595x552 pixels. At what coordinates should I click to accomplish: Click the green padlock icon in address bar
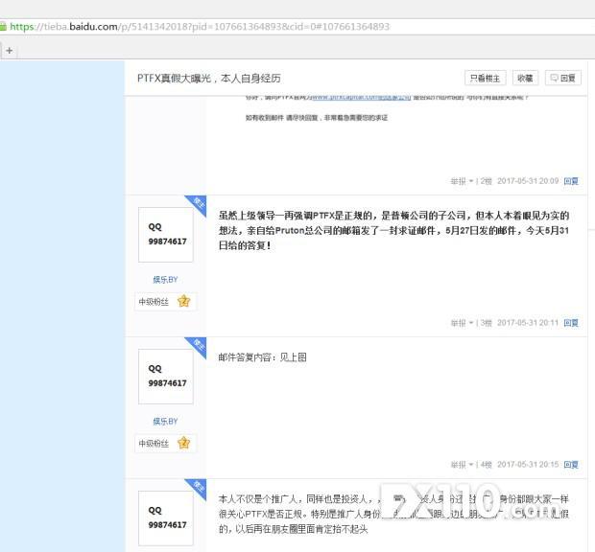5,27
